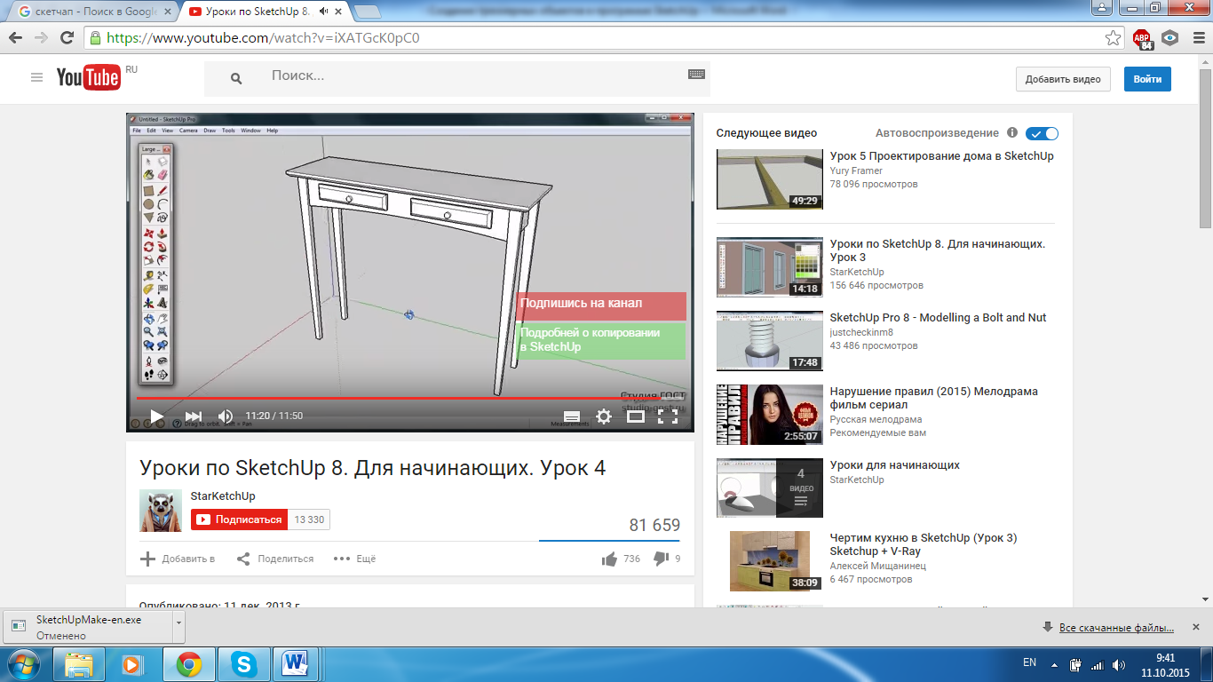Open the Windows Start button
Image resolution: width=1213 pixels, height=682 pixels.
[x=23, y=664]
